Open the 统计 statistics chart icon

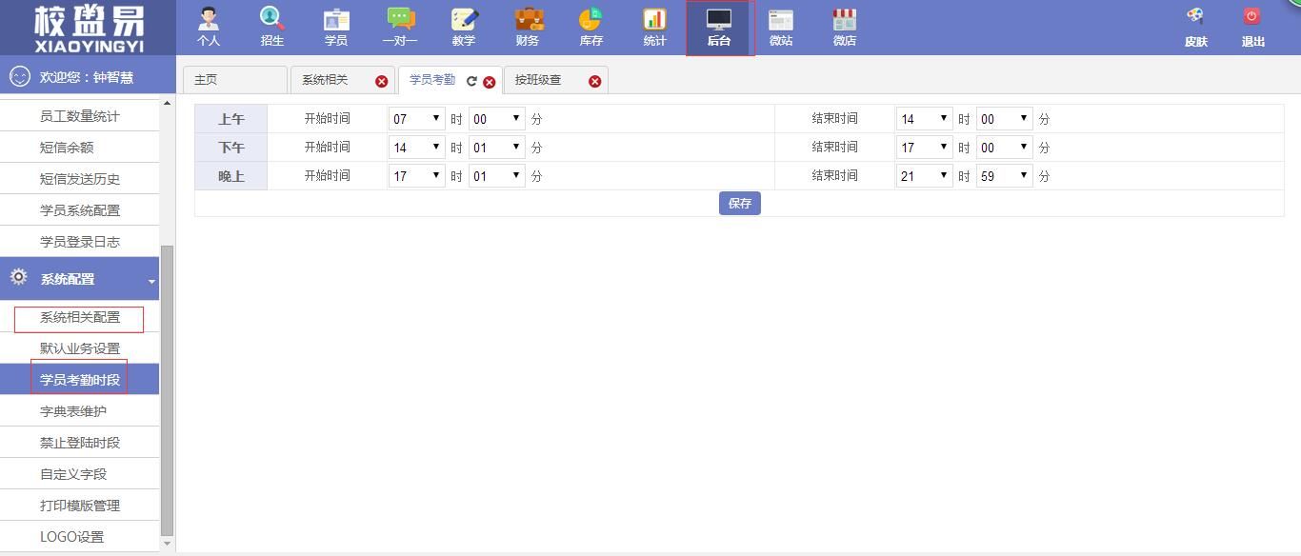[x=654, y=21]
